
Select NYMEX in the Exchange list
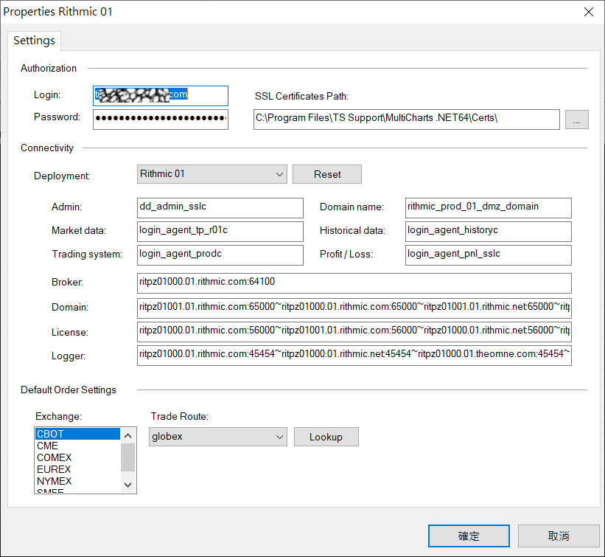point(77,481)
